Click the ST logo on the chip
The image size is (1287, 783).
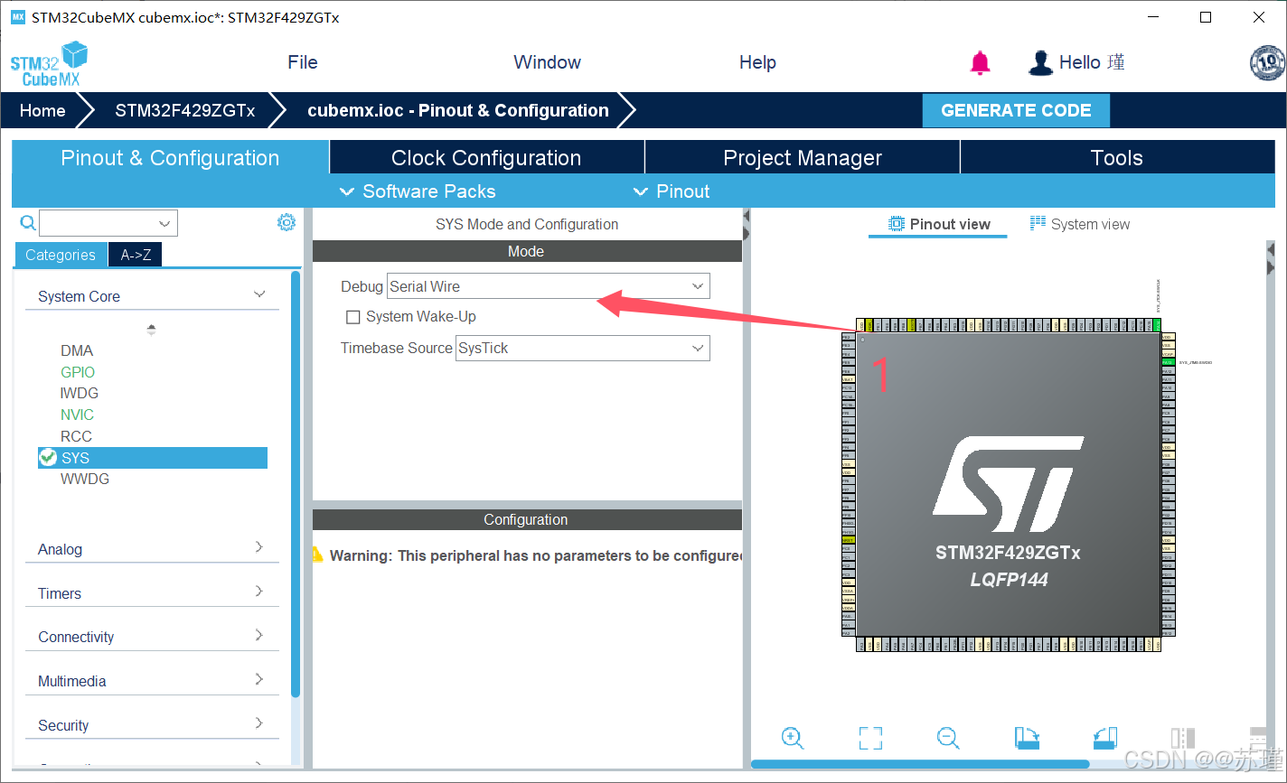(x=1008, y=486)
